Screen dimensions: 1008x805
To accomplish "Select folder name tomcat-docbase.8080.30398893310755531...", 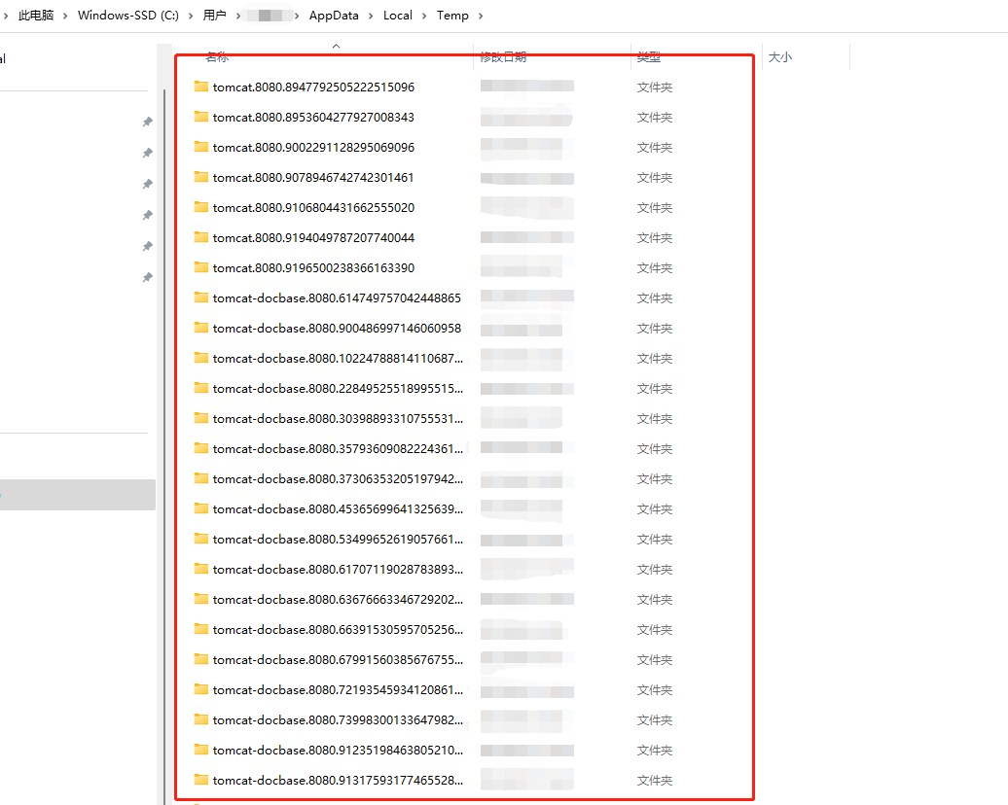I will coord(339,419).
